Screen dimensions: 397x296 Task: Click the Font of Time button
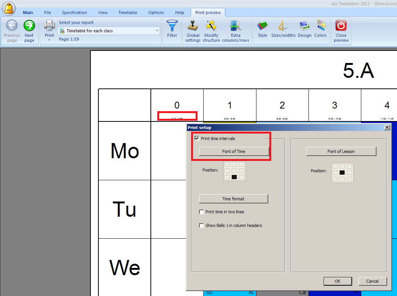click(234, 151)
